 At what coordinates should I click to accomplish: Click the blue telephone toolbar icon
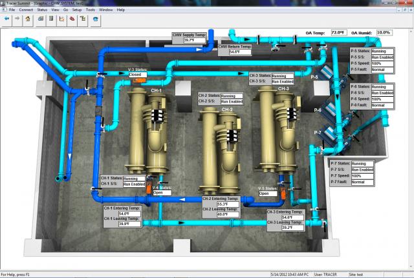click(x=95, y=19)
